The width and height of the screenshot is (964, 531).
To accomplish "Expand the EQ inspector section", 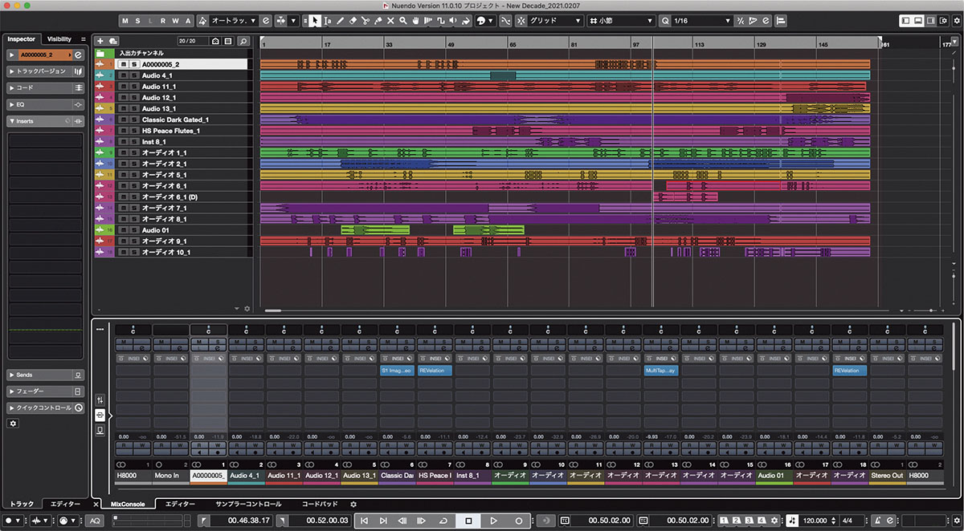I will click(46, 104).
